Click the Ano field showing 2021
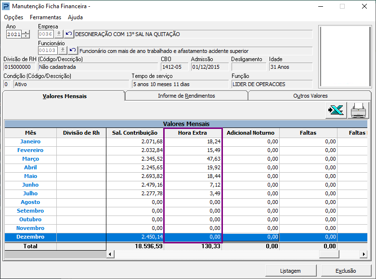Viewport: 376px width, 279px height. [x=14, y=34]
